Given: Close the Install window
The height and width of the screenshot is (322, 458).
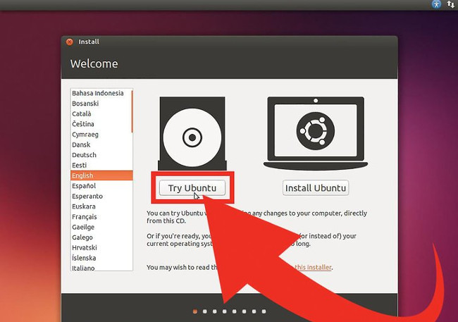Looking at the screenshot, I should [x=70, y=42].
